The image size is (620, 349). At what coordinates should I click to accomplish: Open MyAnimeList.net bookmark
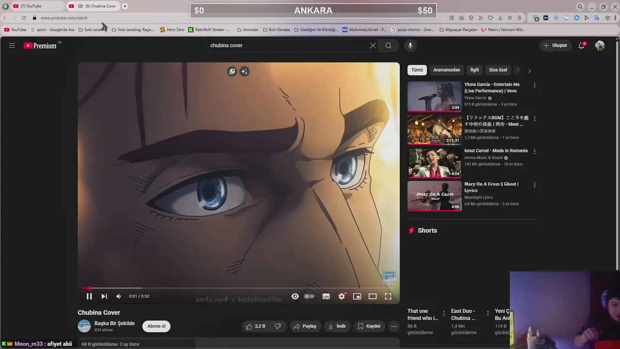[x=364, y=30]
